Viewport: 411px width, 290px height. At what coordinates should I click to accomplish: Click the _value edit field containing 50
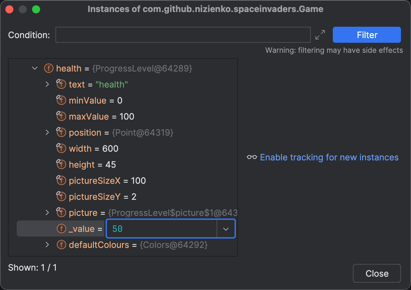(x=162, y=229)
